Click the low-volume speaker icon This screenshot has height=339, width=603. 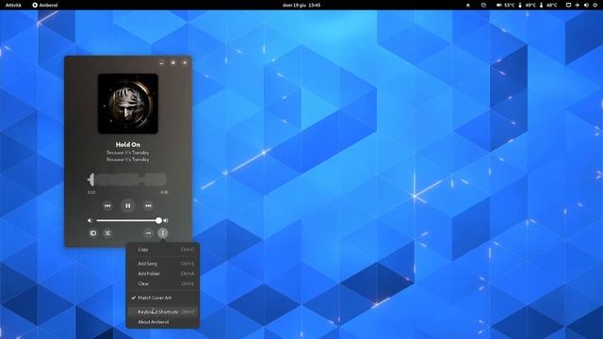pos(90,220)
